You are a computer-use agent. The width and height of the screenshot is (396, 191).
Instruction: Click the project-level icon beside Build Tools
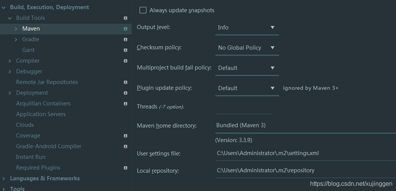click(x=125, y=18)
